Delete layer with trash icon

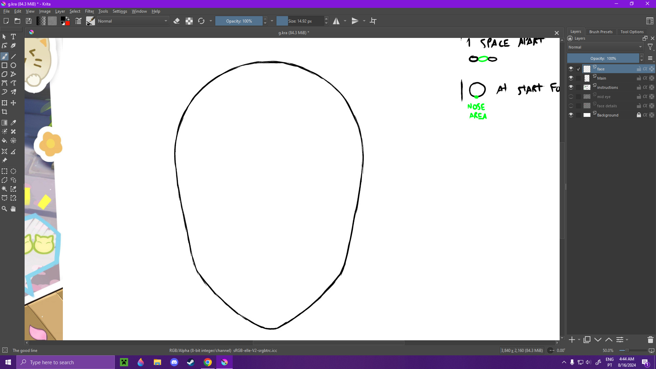pos(650,340)
